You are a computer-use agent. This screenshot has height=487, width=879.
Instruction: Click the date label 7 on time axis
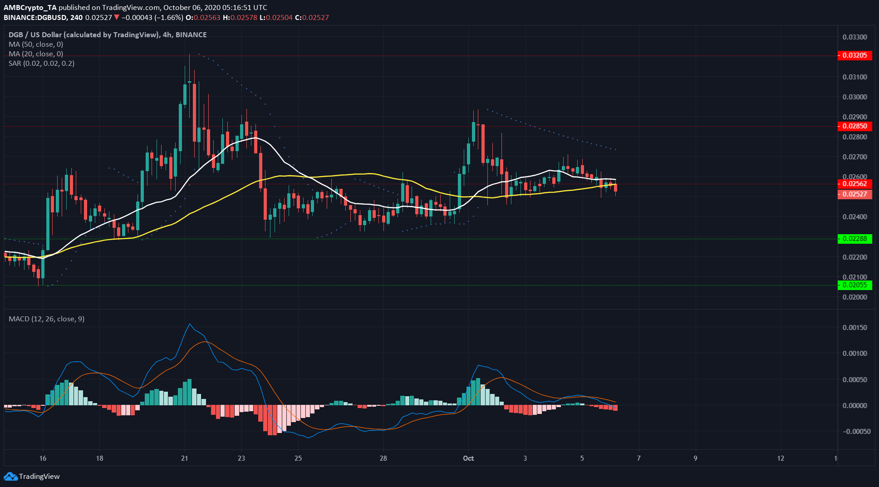638,458
